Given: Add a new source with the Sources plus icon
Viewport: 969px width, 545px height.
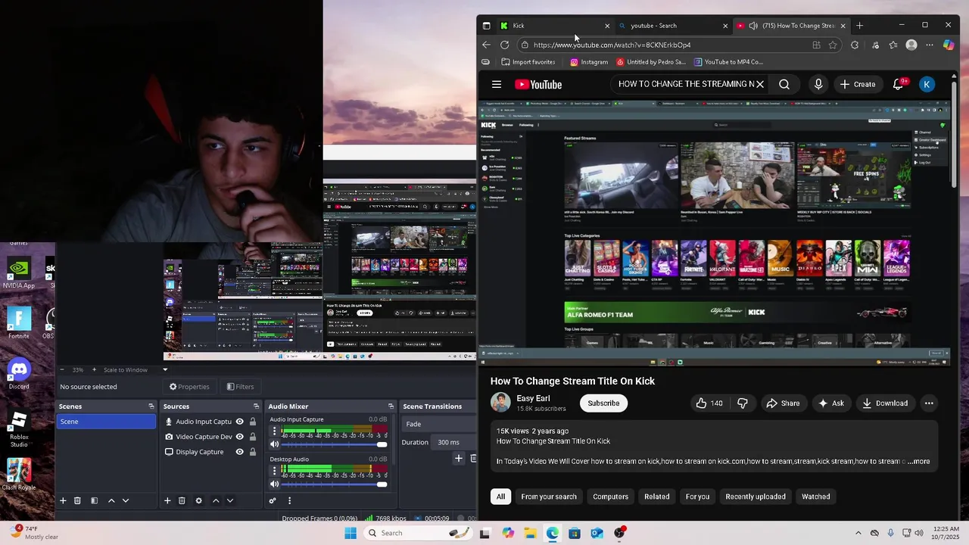Looking at the screenshot, I should coord(167,500).
